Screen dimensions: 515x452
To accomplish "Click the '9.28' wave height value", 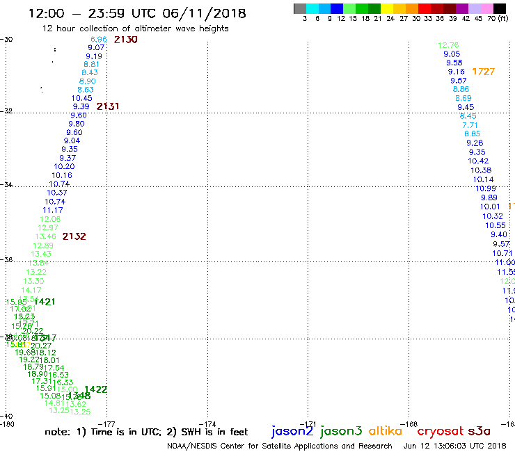I will point(475,143).
